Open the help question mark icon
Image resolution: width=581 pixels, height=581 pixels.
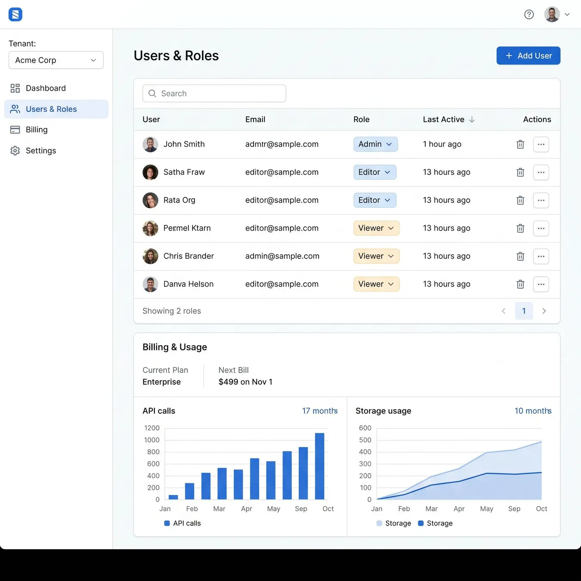529,15
